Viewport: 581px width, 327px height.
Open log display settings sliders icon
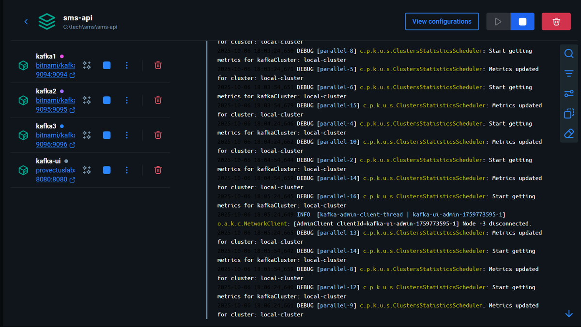[569, 94]
